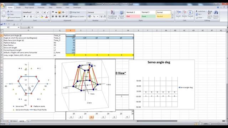This screenshot has height=128, width=228.
Task: Apply accounting number format
Action: (x=89, y=17)
